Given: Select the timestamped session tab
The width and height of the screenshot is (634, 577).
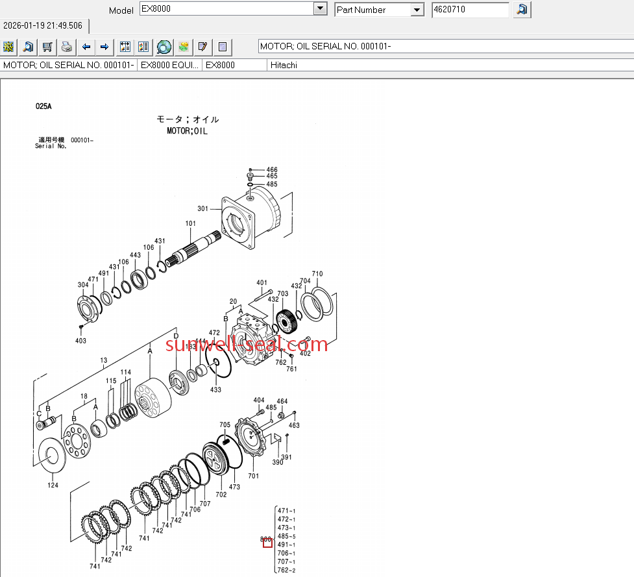Looking at the screenshot, I should point(43,26).
